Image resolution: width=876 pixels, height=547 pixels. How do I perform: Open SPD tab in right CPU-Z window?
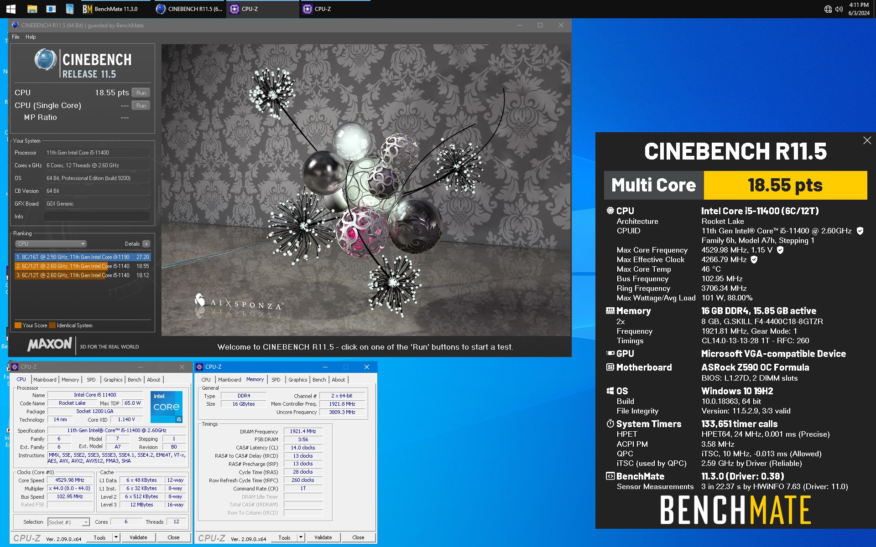pos(276,380)
